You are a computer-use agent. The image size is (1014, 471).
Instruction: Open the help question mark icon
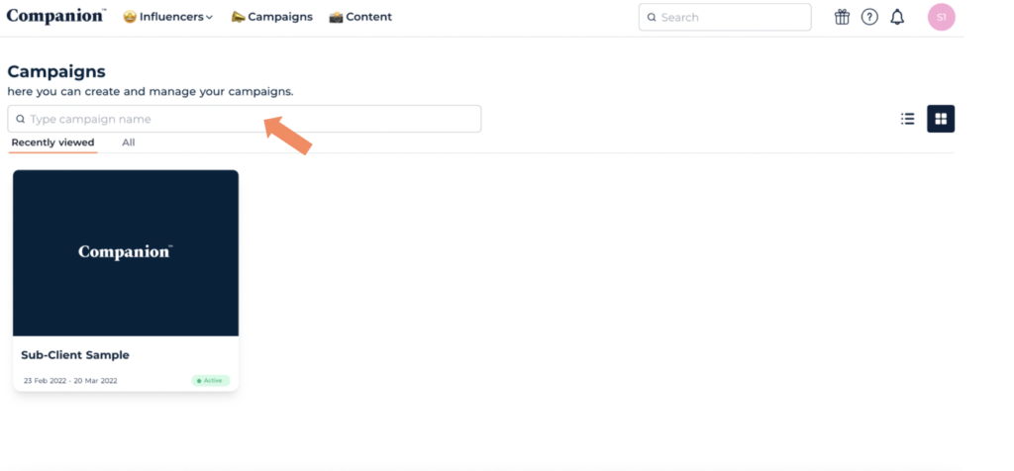pyautogui.click(x=869, y=17)
